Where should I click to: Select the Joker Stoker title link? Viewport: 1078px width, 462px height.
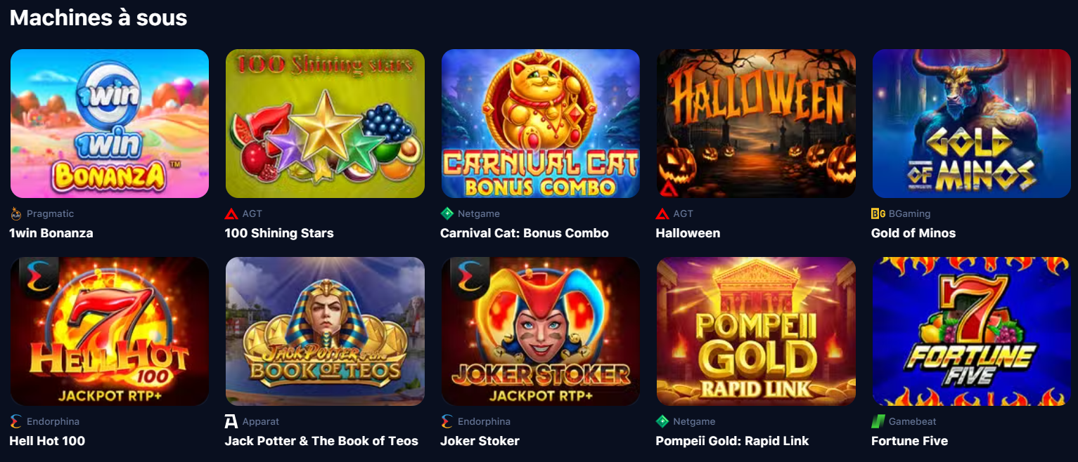point(480,441)
